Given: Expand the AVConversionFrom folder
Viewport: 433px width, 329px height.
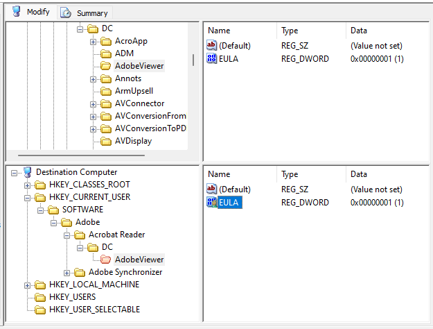Looking at the screenshot, I should tap(93, 117).
